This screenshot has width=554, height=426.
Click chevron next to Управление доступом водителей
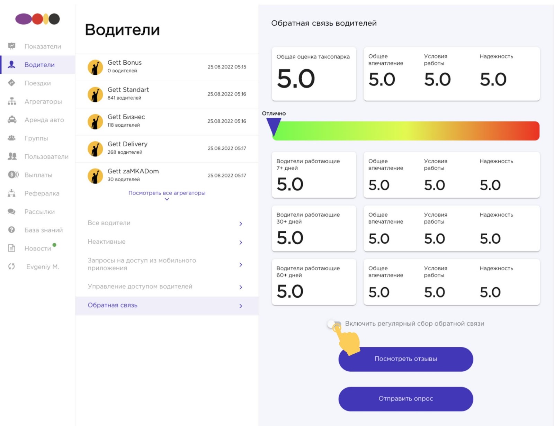241,287
